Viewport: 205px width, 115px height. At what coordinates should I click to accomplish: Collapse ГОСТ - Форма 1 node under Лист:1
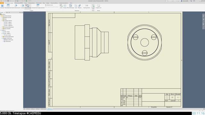[2, 33]
